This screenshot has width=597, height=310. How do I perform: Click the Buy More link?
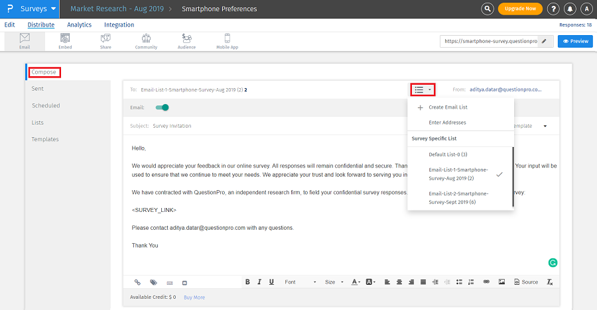pyautogui.click(x=194, y=297)
